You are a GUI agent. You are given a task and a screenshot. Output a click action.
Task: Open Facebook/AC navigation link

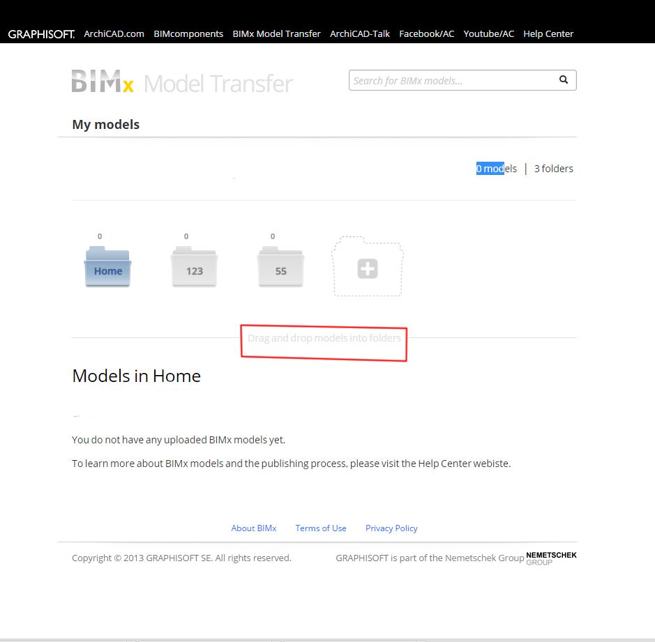426,34
